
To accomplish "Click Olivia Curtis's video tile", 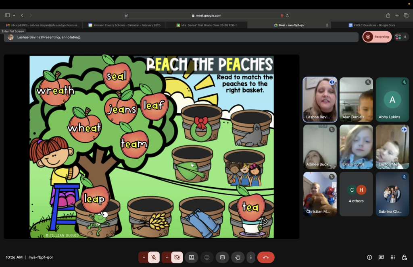I will (356, 147).
